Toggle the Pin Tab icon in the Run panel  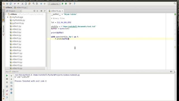click(7, 91)
